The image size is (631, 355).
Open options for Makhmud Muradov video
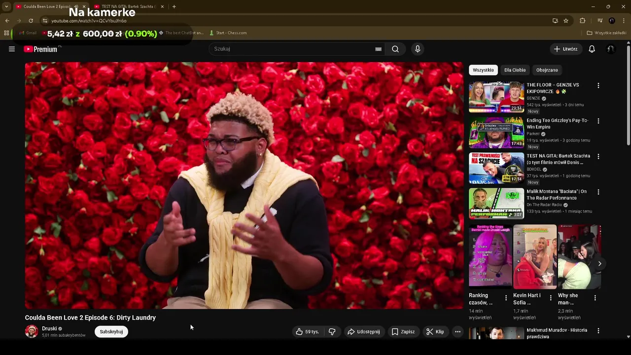click(598, 331)
